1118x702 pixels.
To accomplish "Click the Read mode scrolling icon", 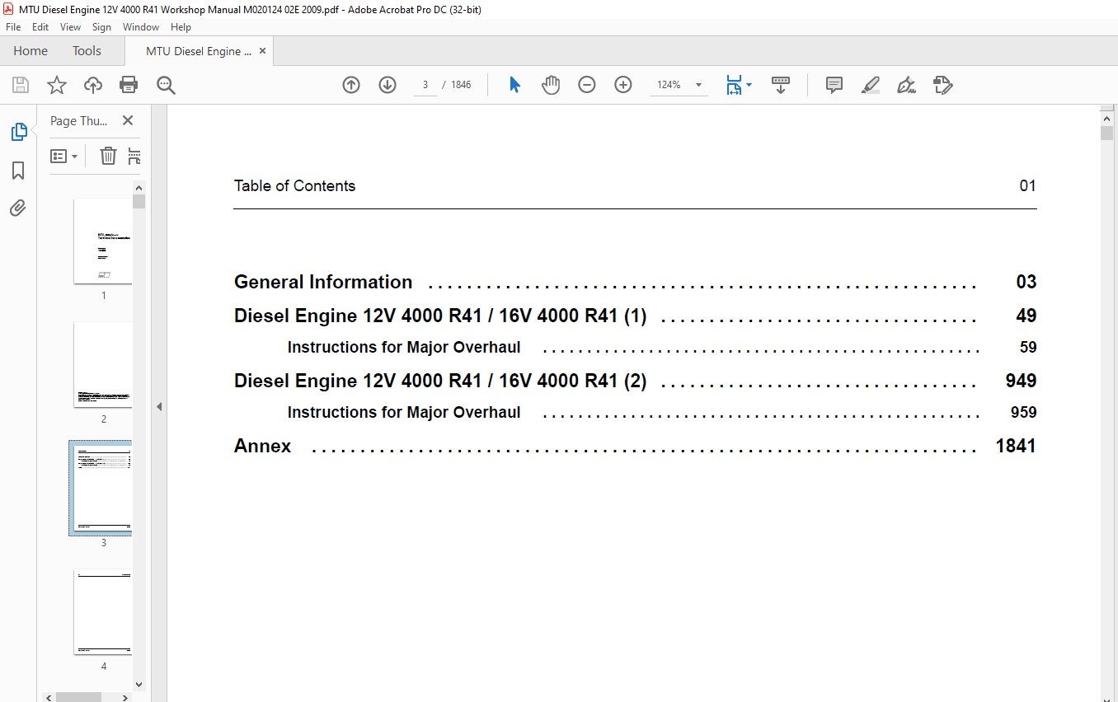I will pyautogui.click(x=781, y=85).
